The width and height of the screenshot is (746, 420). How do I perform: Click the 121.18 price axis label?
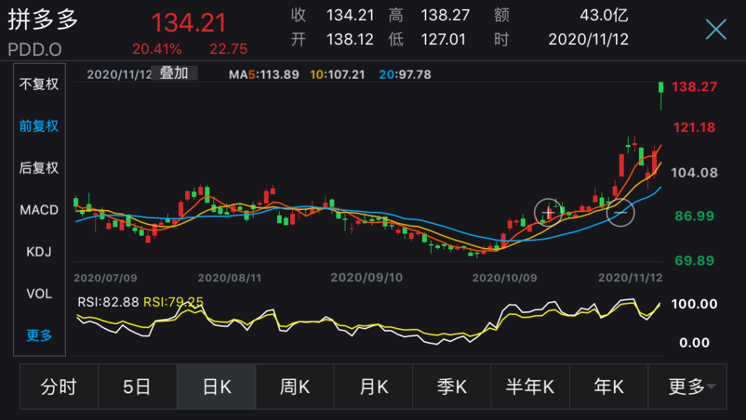(x=694, y=128)
